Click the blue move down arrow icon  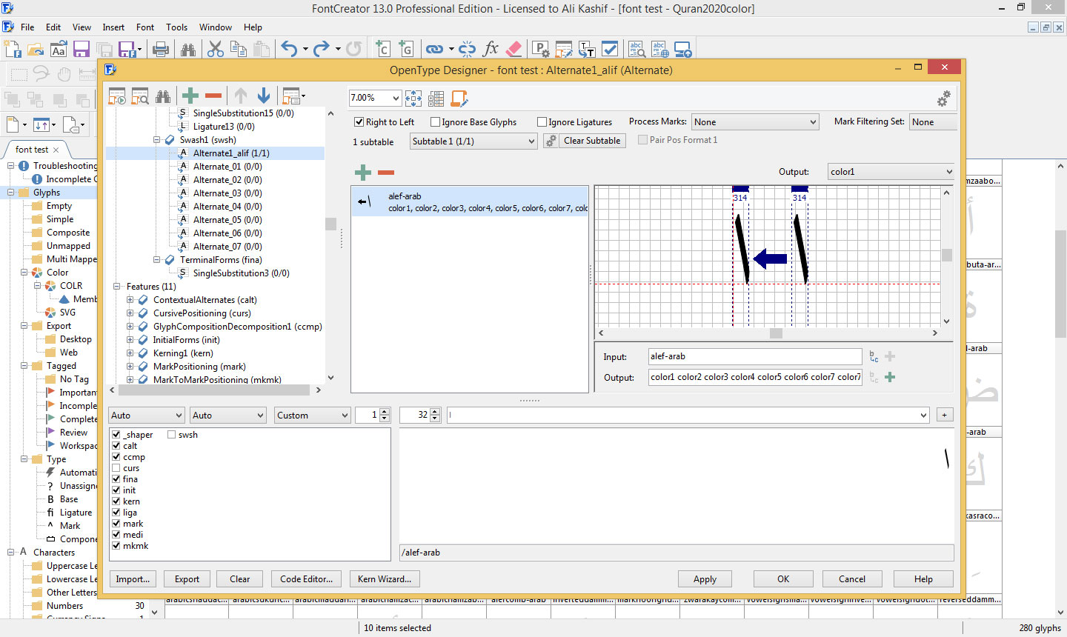[x=264, y=96]
